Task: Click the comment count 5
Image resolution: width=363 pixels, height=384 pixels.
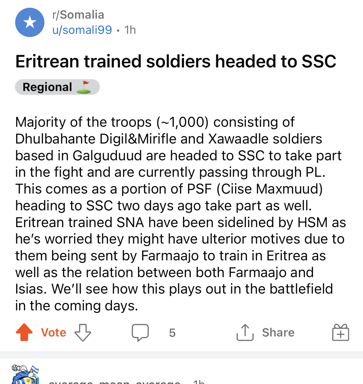Action: (x=172, y=333)
